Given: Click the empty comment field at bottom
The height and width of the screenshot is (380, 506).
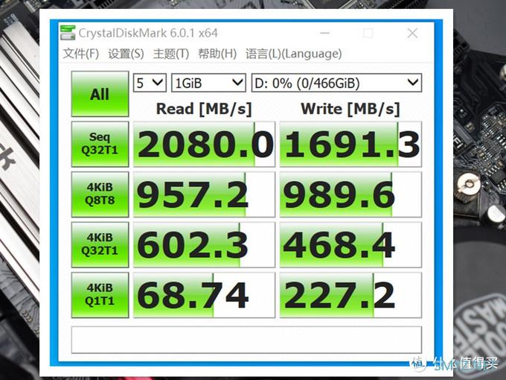Looking at the screenshot, I should tap(246, 340).
